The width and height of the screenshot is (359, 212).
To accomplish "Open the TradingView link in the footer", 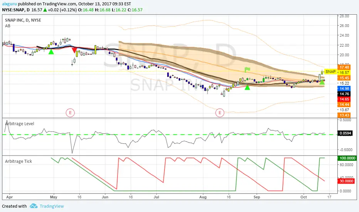I will [x=52, y=206].
